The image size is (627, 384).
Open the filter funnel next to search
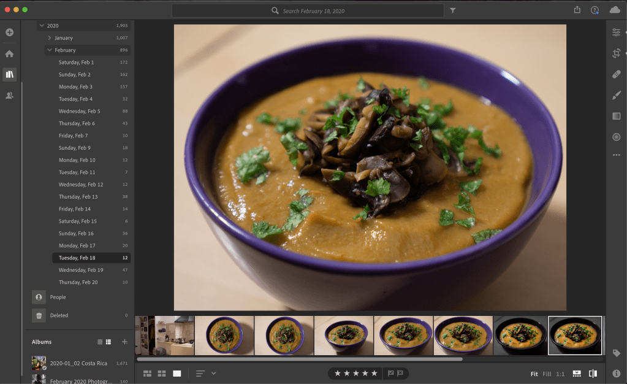click(453, 10)
